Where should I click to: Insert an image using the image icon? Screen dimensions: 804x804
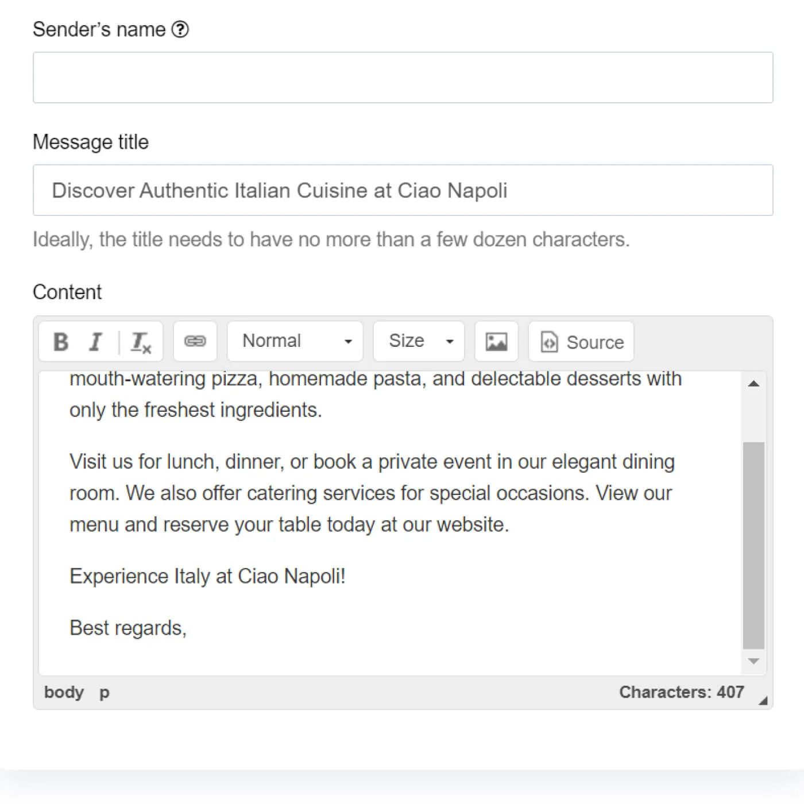(x=496, y=341)
